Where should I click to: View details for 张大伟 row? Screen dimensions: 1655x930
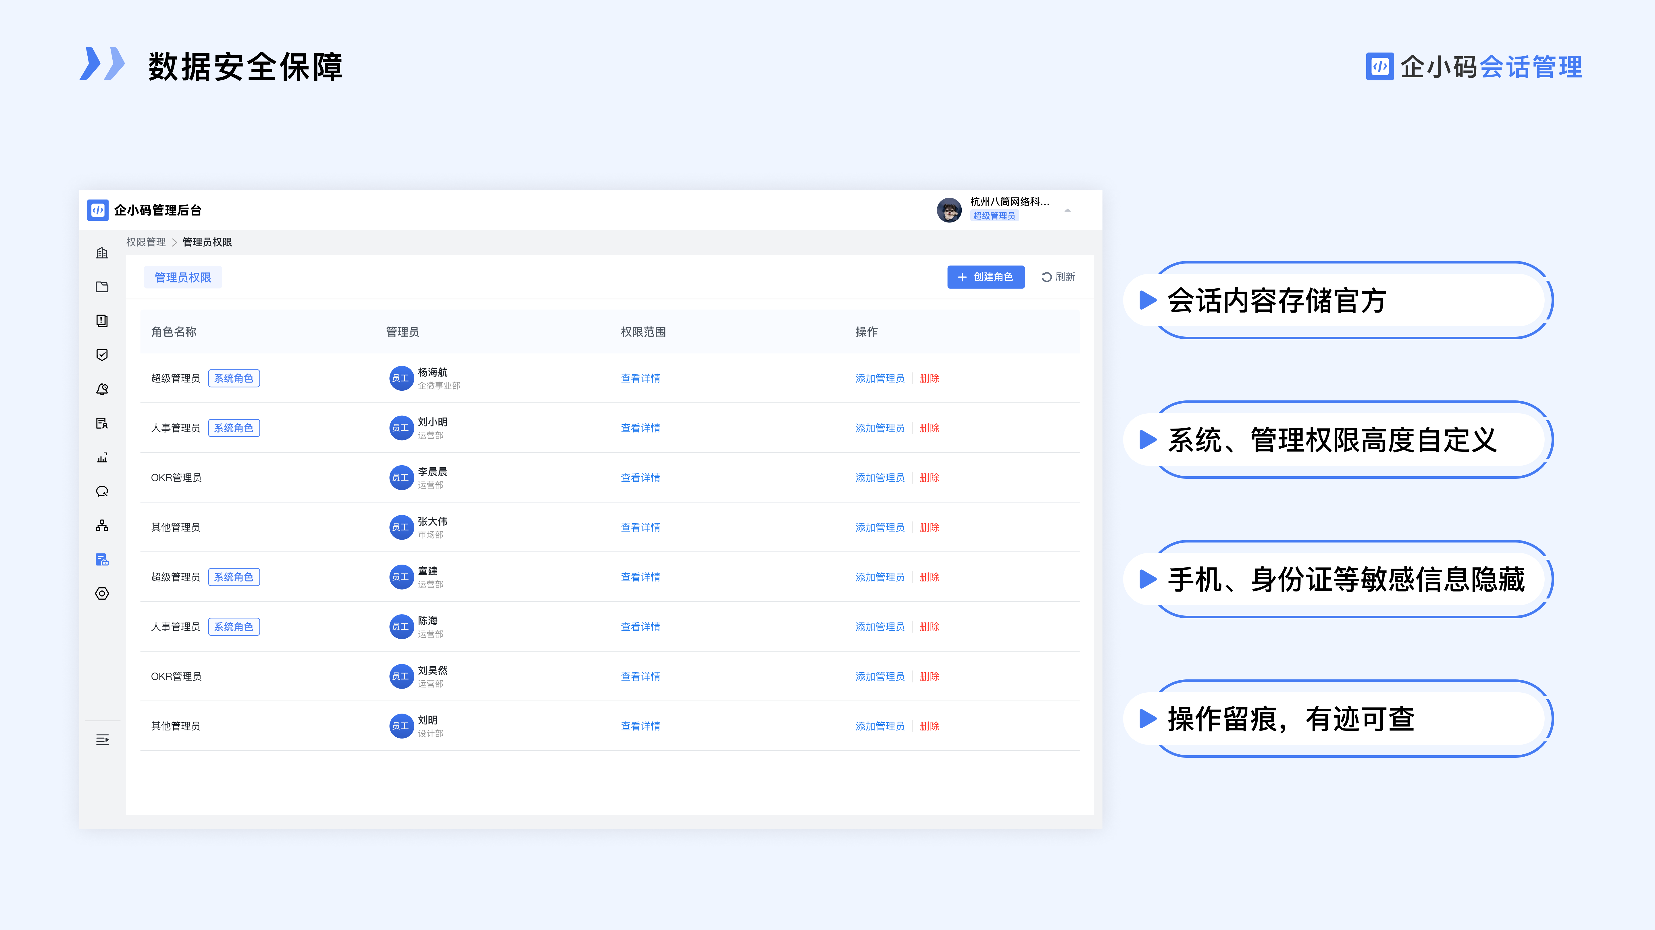[640, 527]
